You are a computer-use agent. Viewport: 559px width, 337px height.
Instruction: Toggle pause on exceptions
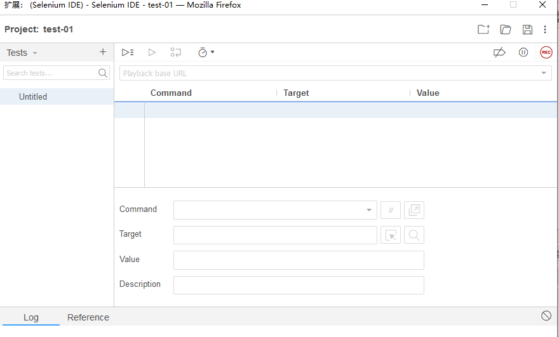[523, 53]
